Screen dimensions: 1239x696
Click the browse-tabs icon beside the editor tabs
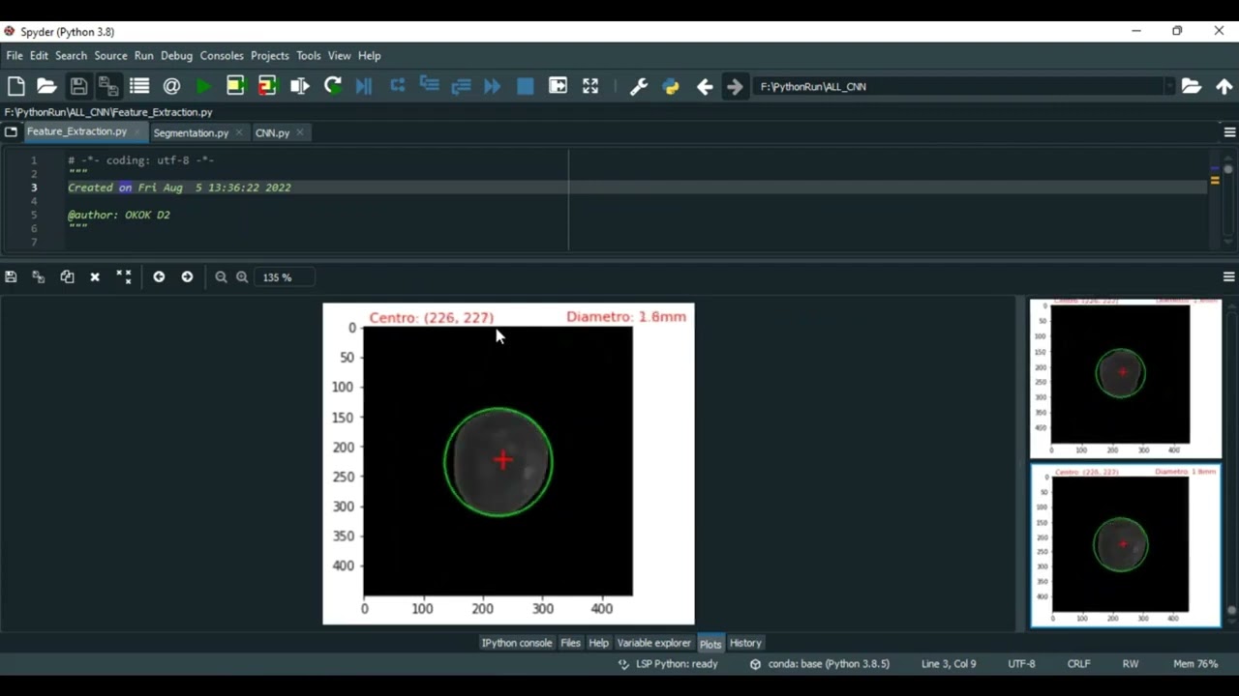click(x=11, y=131)
